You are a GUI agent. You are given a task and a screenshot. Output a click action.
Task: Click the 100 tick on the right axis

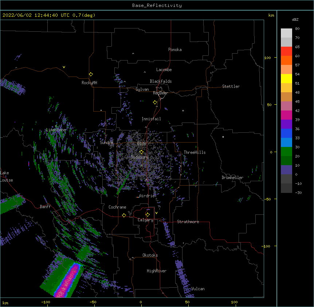point(268,58)
